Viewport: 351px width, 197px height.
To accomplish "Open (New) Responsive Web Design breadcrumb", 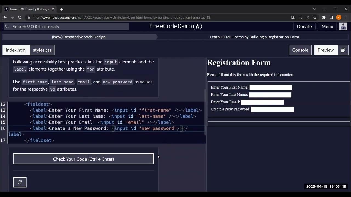I will (79, 37).
